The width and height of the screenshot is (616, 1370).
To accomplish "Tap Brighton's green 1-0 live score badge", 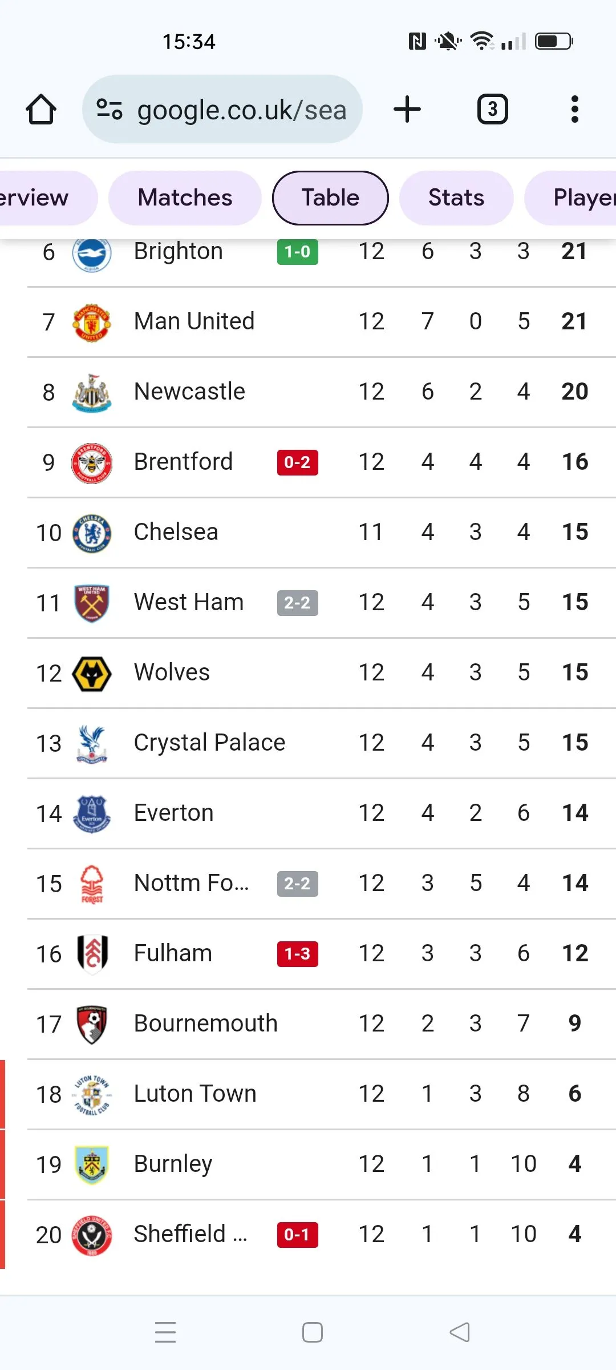I will coord(297,252).
